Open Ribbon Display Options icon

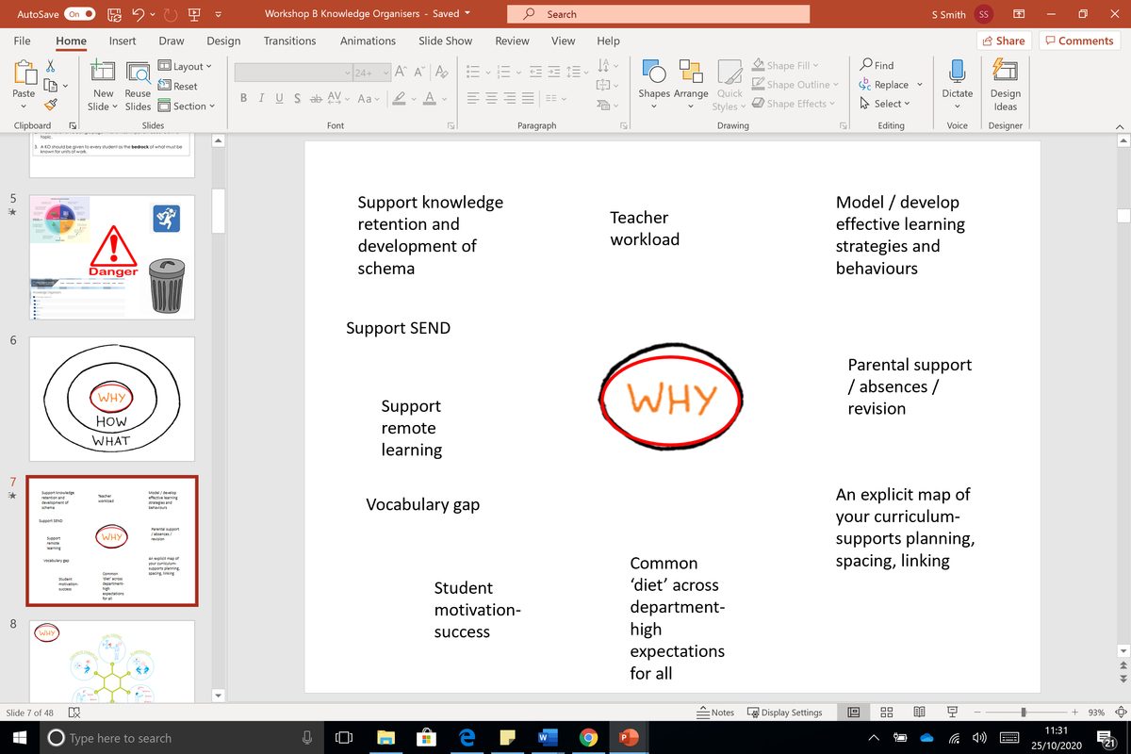click(x=1018, y=14)
